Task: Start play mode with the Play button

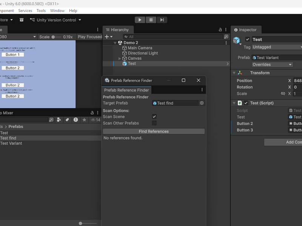Action: [x=140, y=20]
